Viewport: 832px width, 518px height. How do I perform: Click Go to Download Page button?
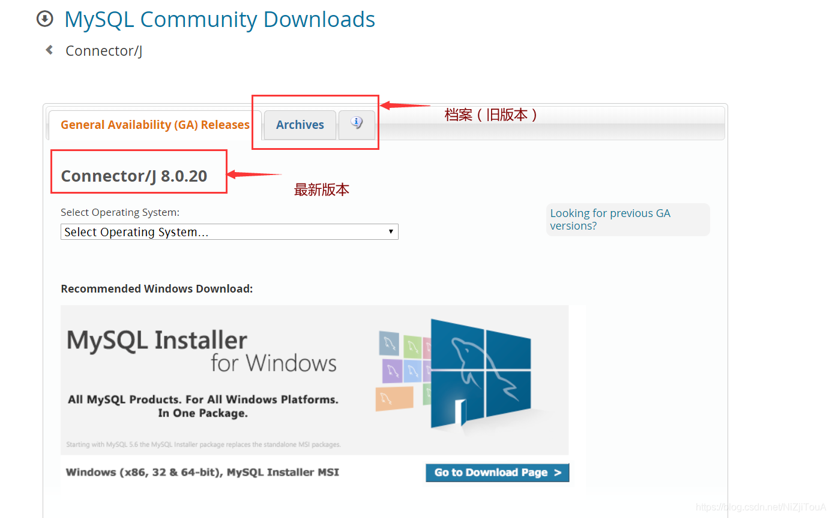point(498,472)
